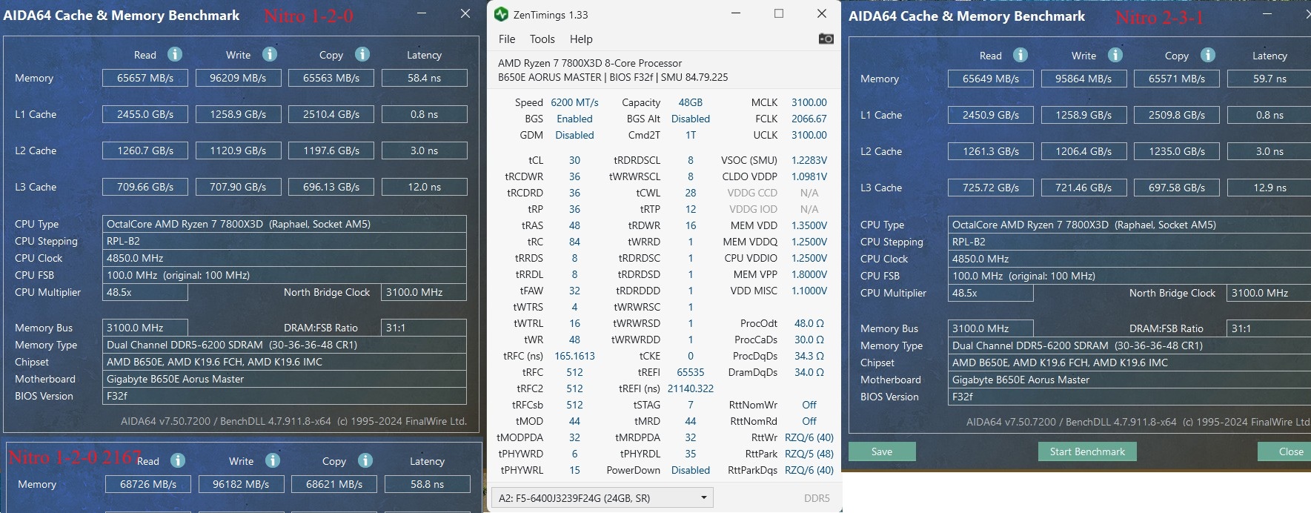Click ZenTimings screenshot camera icon
1311x513 pixels.
pyautogui.click(x=826, y=39)
